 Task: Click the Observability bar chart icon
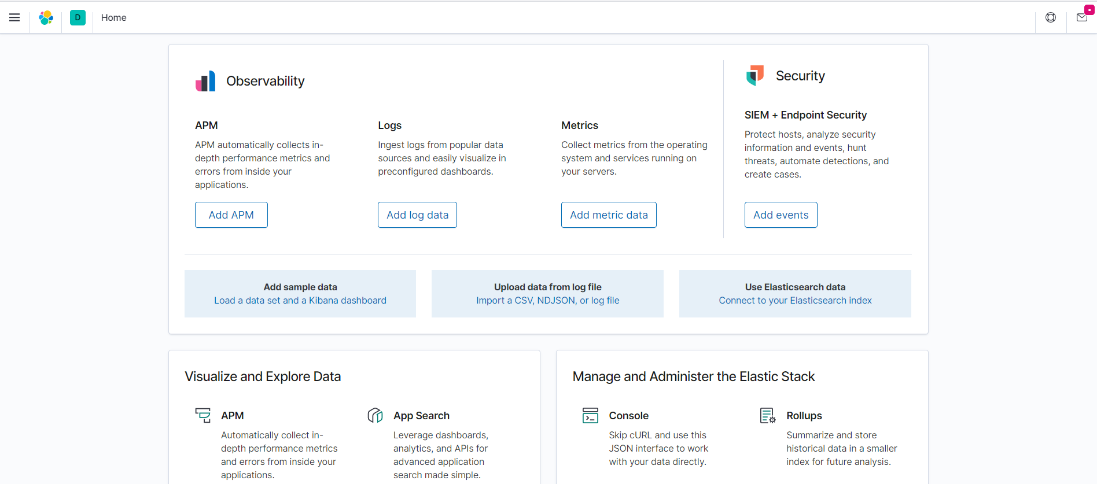pos(205,81)
